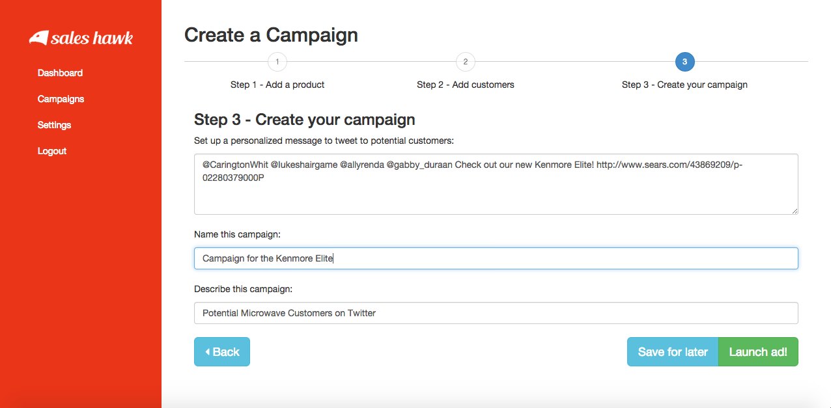The width and height of the screenshot is (831, 408).
Task: Click the 'Name this campaign:' label
Action: [237, 234]
